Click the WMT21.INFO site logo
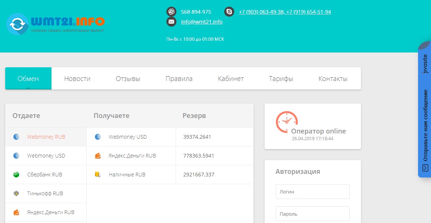431x223 pixels. [56, 24]
